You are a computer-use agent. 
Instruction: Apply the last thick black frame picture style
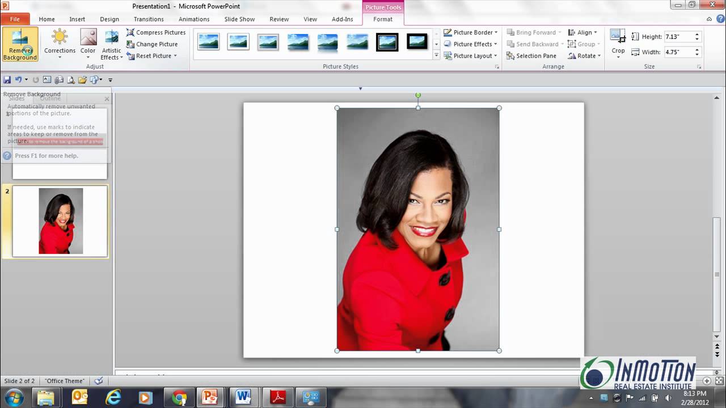(417, 42)
